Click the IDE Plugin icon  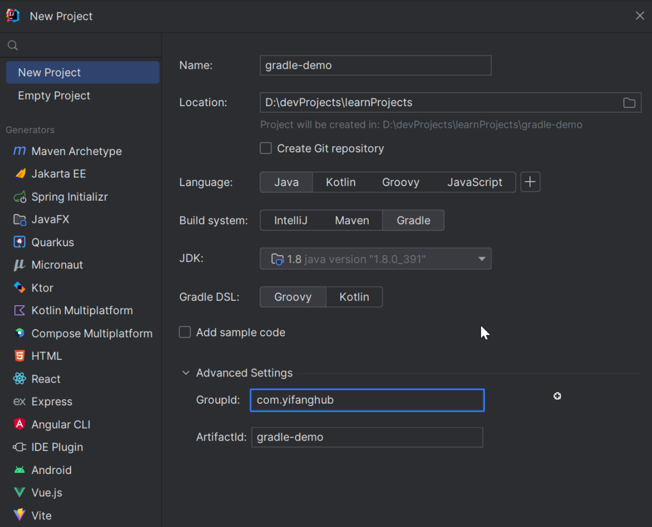(20, 447)
